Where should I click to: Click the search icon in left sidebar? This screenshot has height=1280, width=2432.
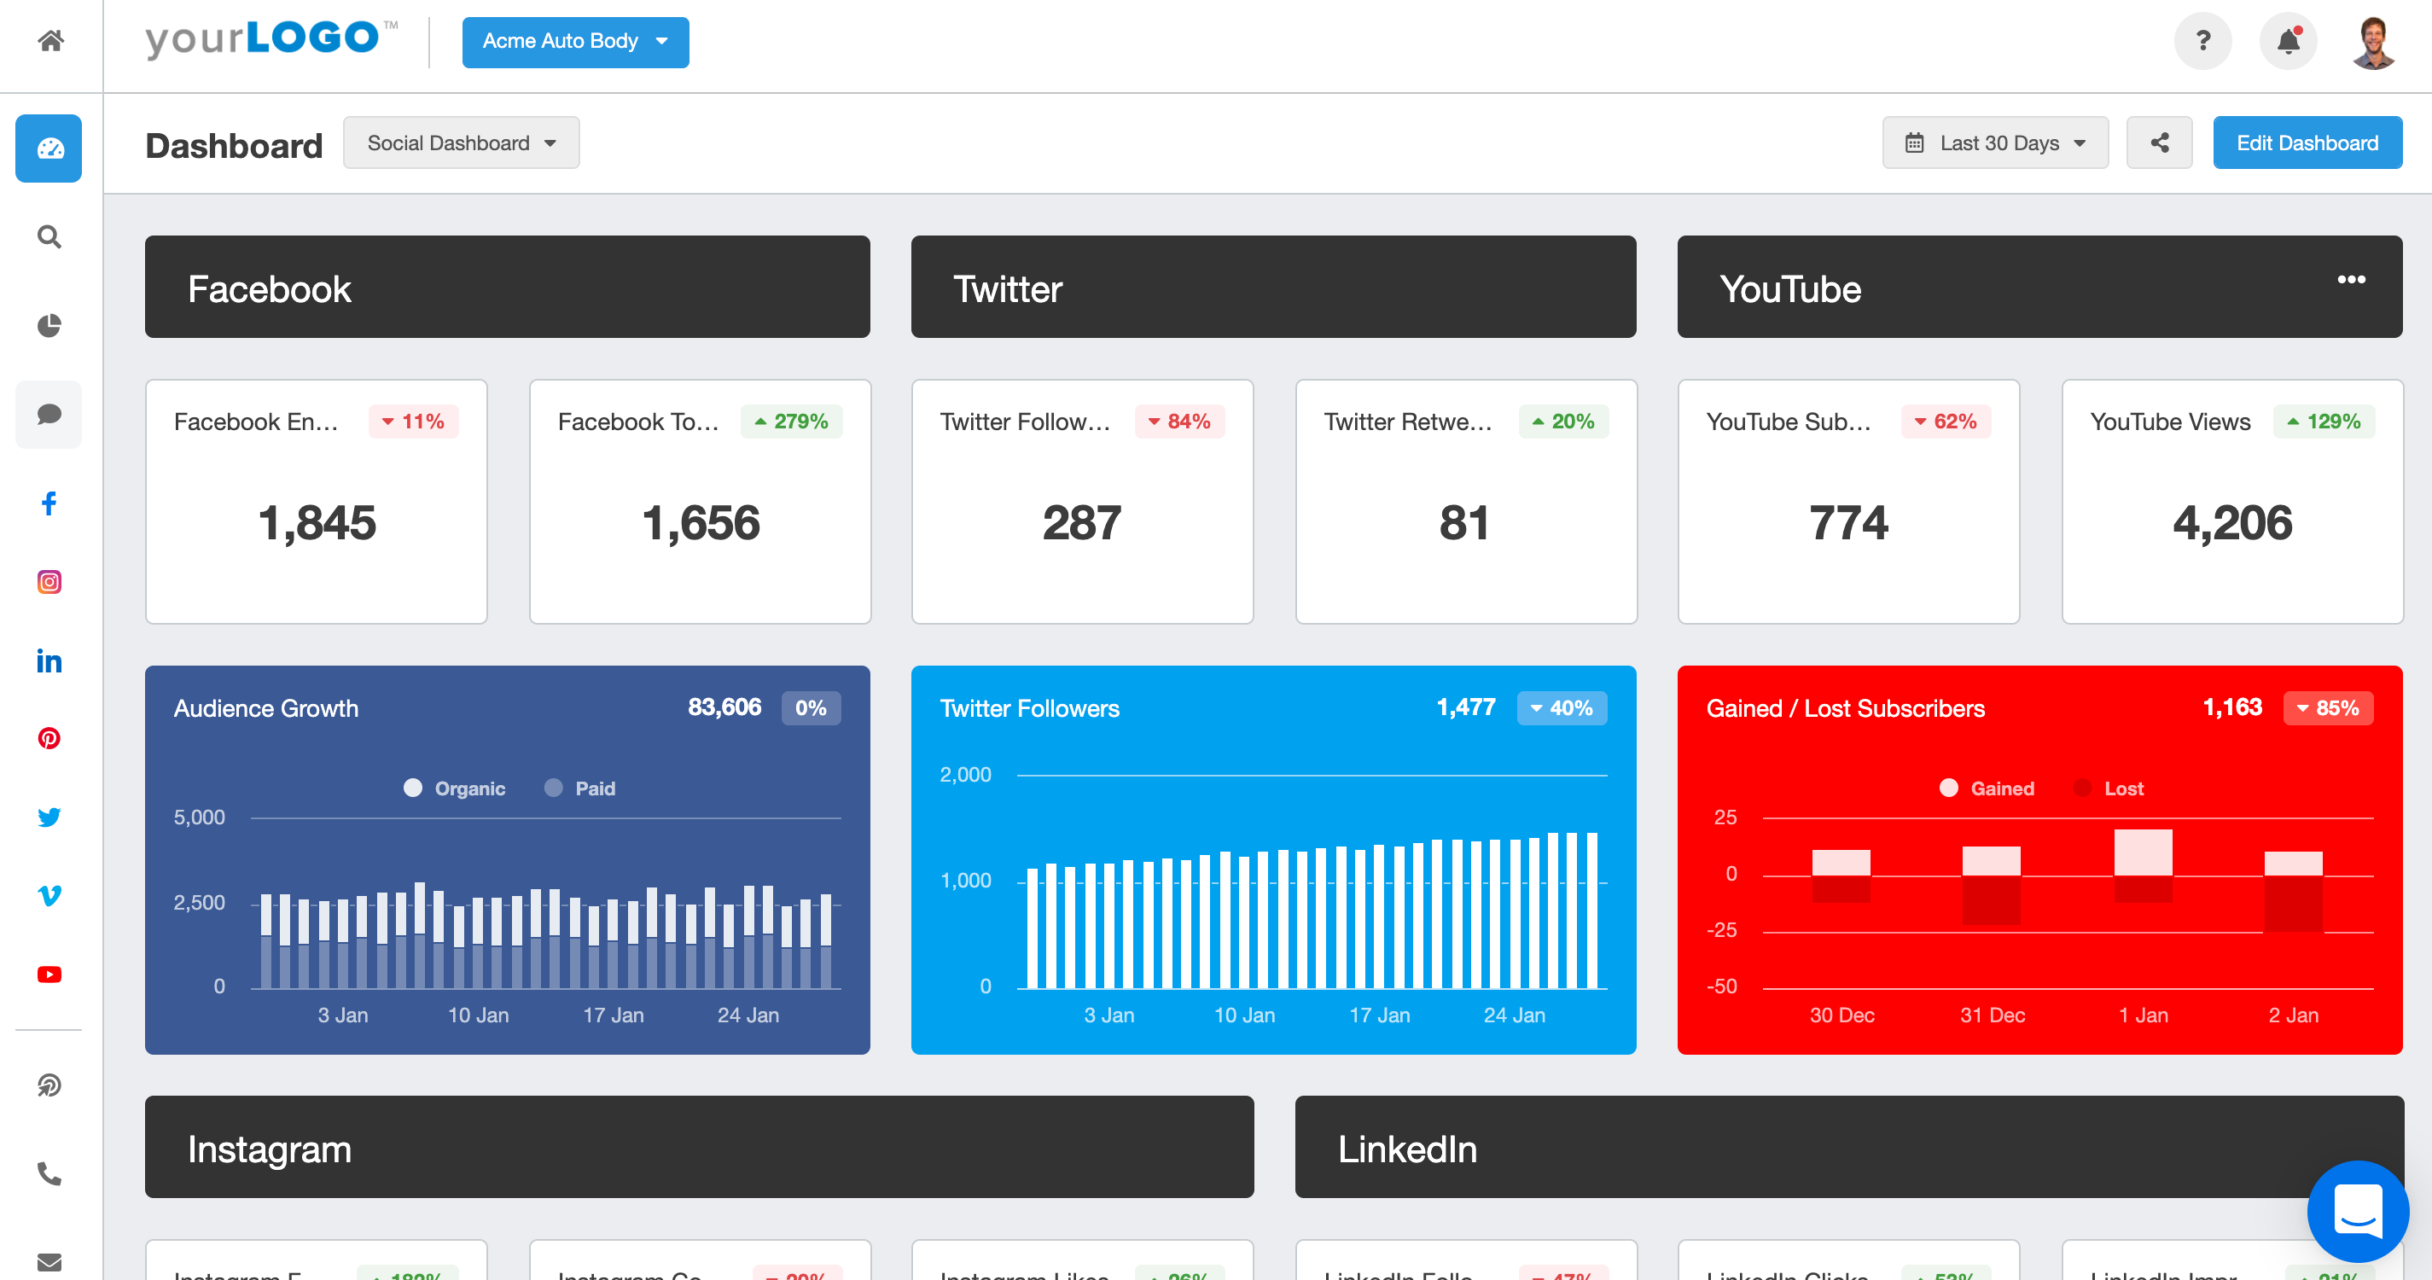pyautogui.click(x=49, y=236)
